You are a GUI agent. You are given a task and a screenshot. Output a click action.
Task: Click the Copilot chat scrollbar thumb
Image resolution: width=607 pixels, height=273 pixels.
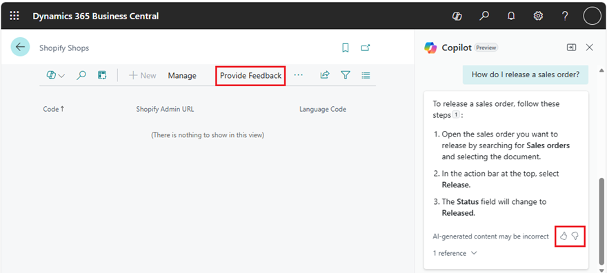click(601, 221)
